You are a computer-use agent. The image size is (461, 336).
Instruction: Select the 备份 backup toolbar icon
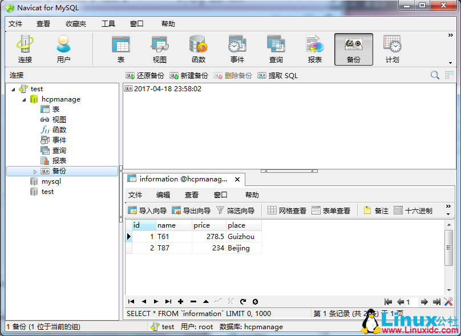click(x=354, y=49)
